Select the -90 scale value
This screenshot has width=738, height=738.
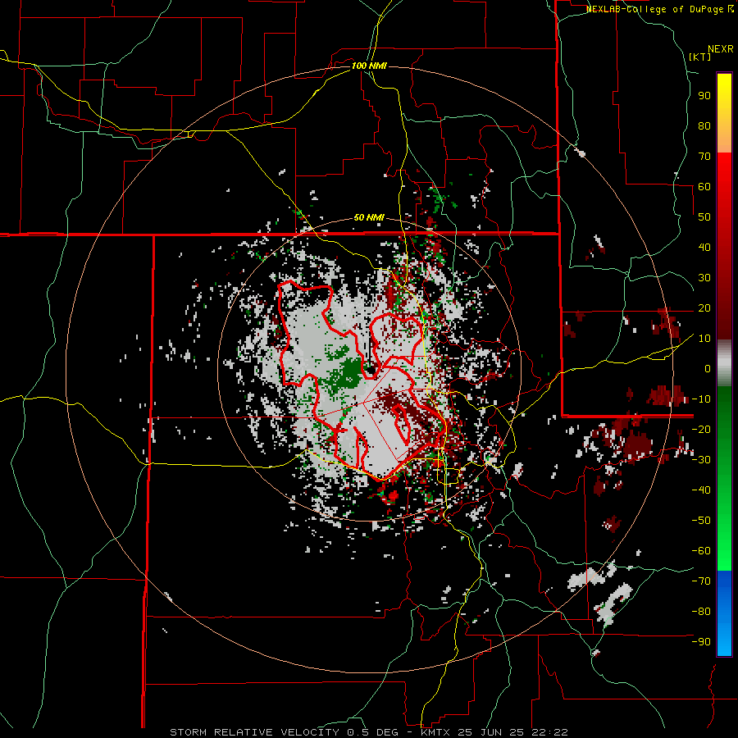click(x=701, y=641)
